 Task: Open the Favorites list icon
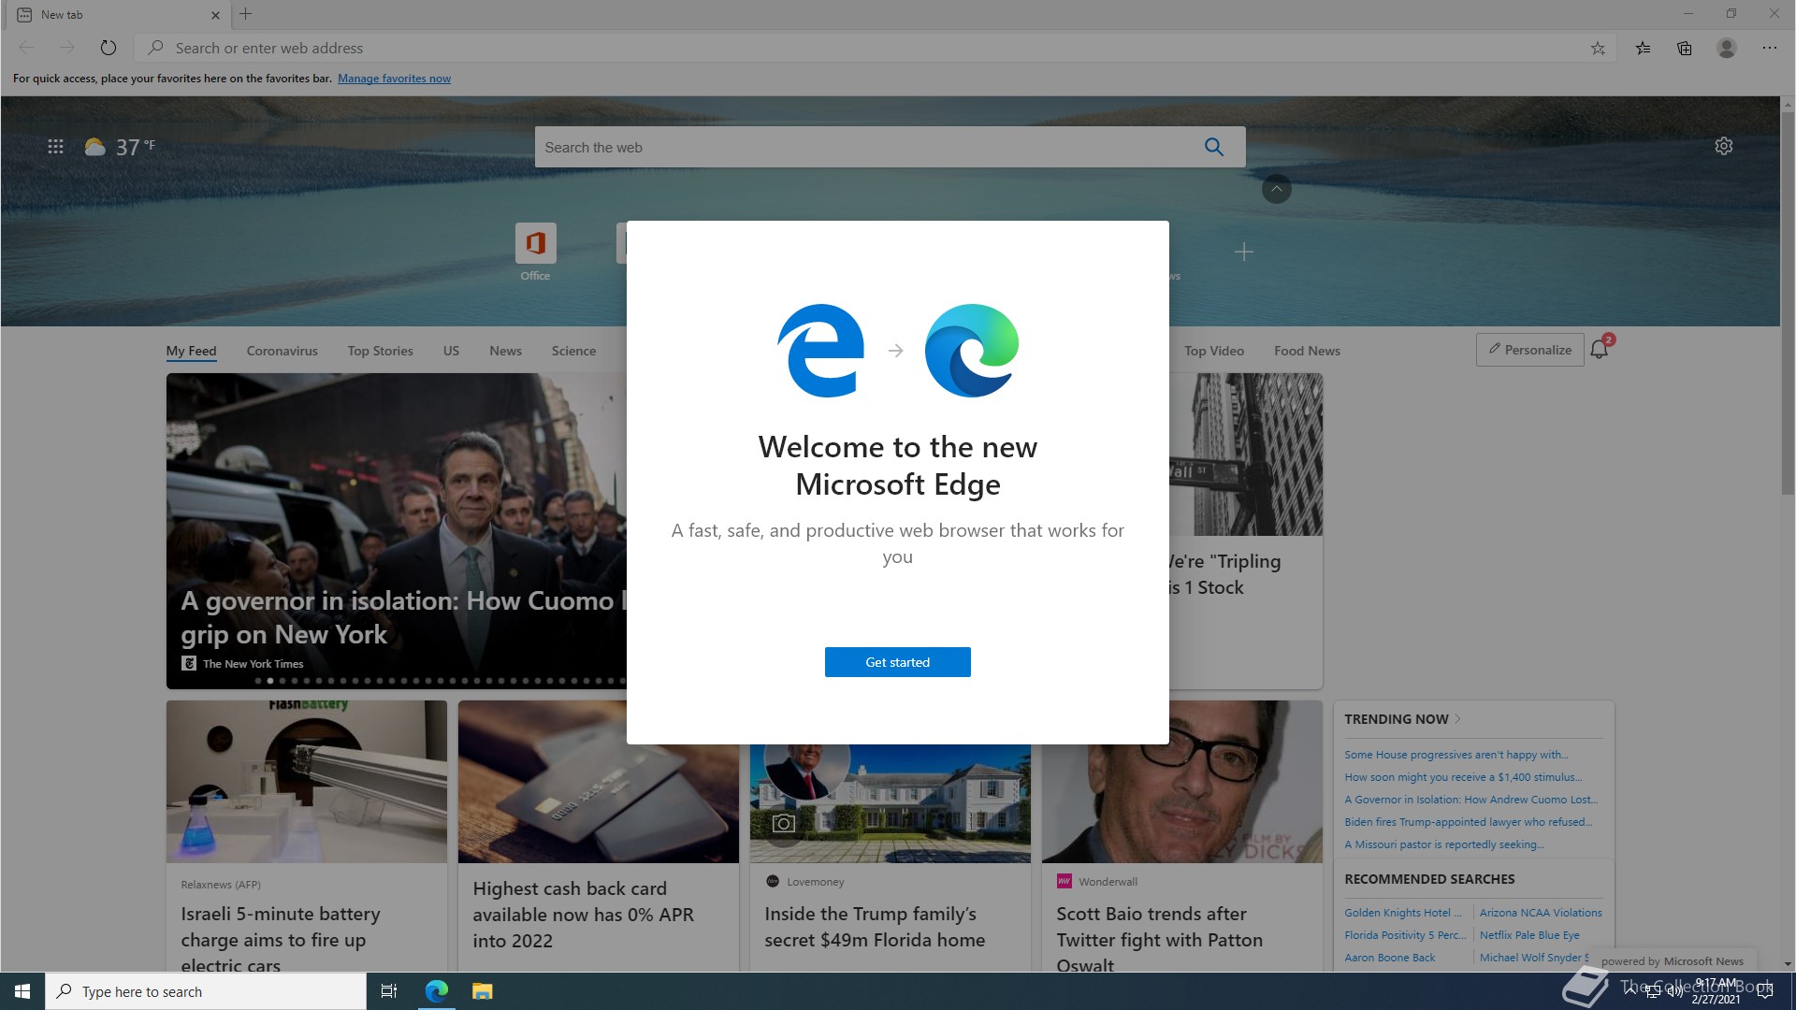[1643, 49]
